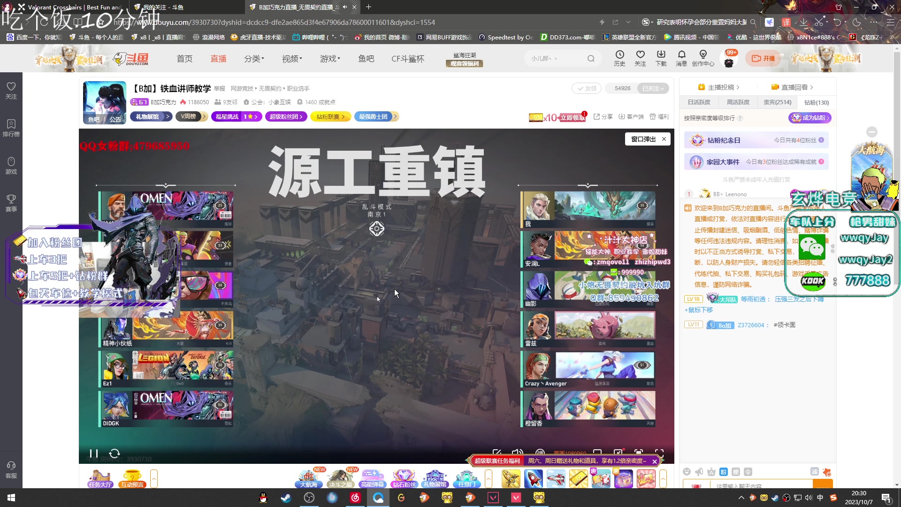Switch to 钻粉(130) tab

pyautogui.click(x=816, y=102)
